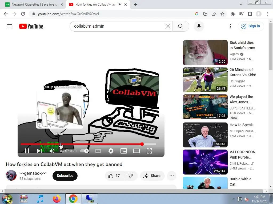Screen dimensions: 273x204
Task: Click the Google icon in address bar
Action: pyautogui.click(x=197, y=14)
